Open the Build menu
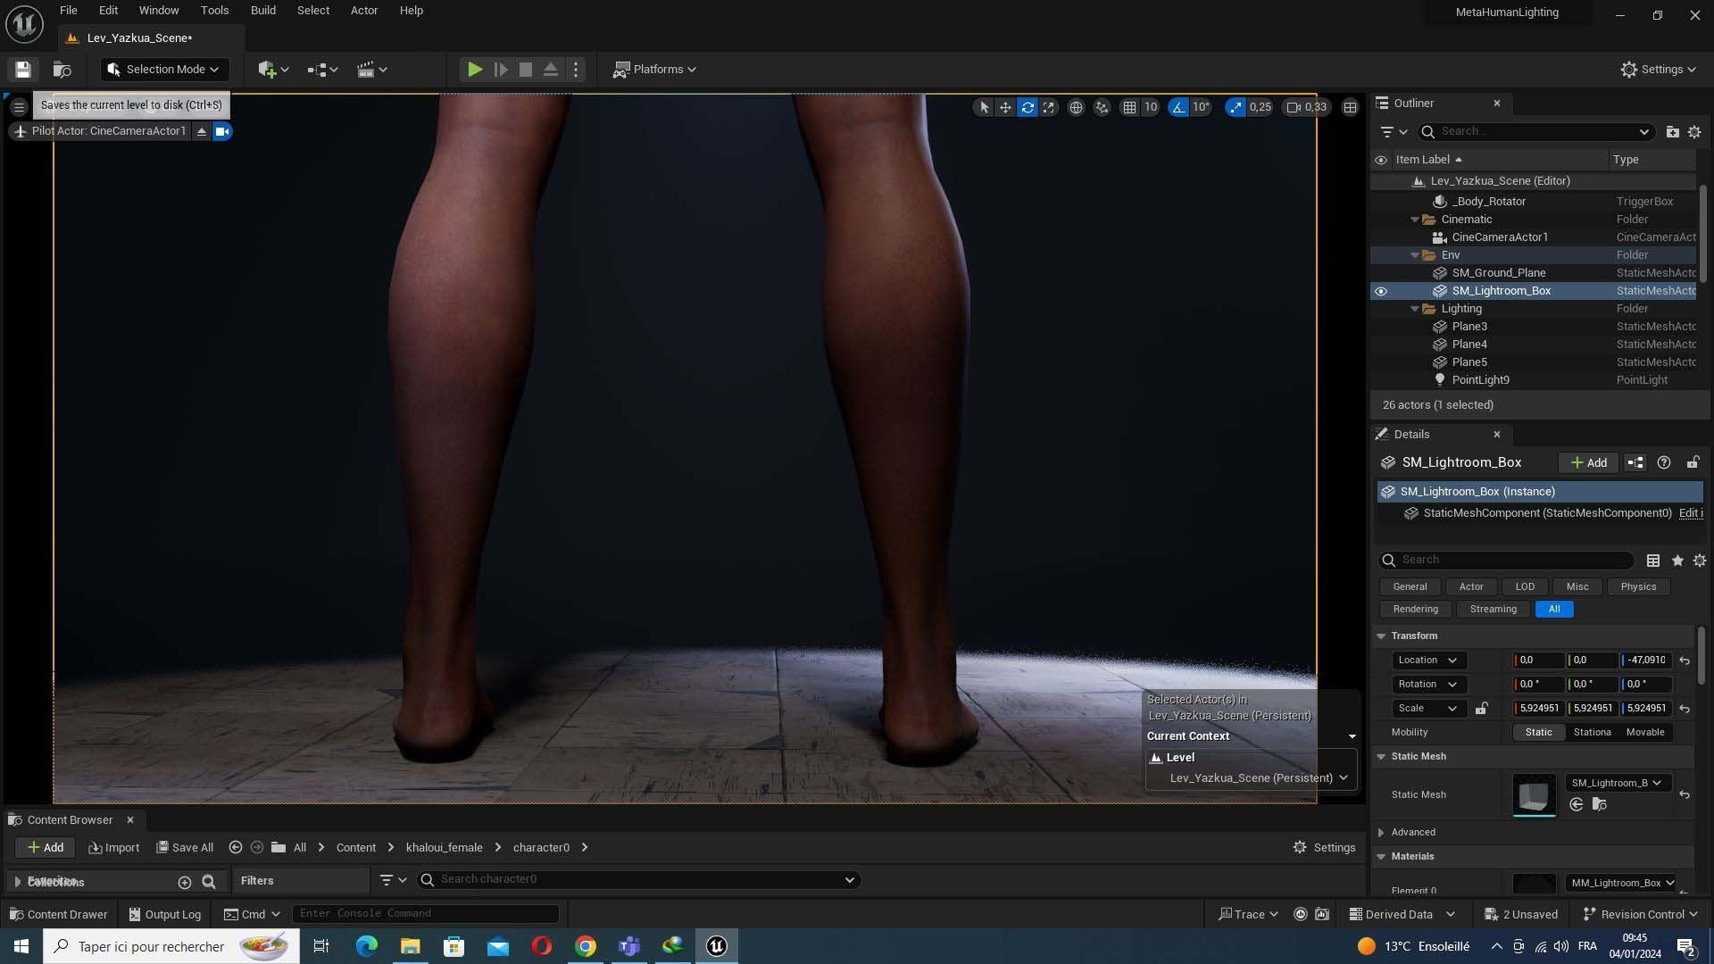Image resolution: width=1714 pixels, height=964 pixels. tap(262, 11)
